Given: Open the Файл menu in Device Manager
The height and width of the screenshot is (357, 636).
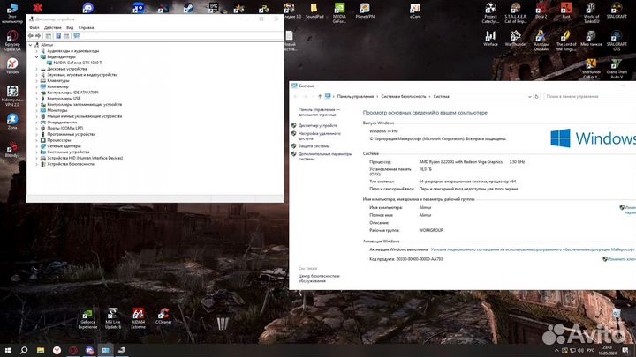Looking at the screenshot, I should pos(34,27).
